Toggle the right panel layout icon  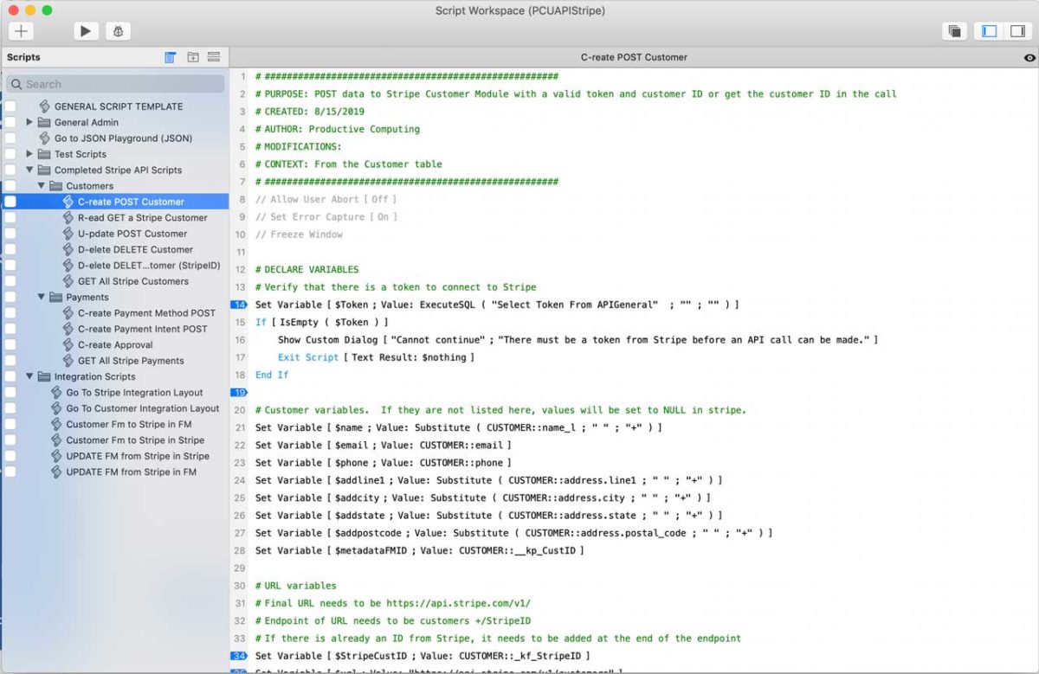tap(1016, 30)
